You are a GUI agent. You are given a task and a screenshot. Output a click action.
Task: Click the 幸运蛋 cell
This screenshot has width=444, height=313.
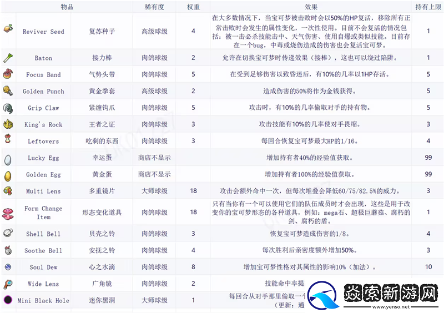(102, 158)
